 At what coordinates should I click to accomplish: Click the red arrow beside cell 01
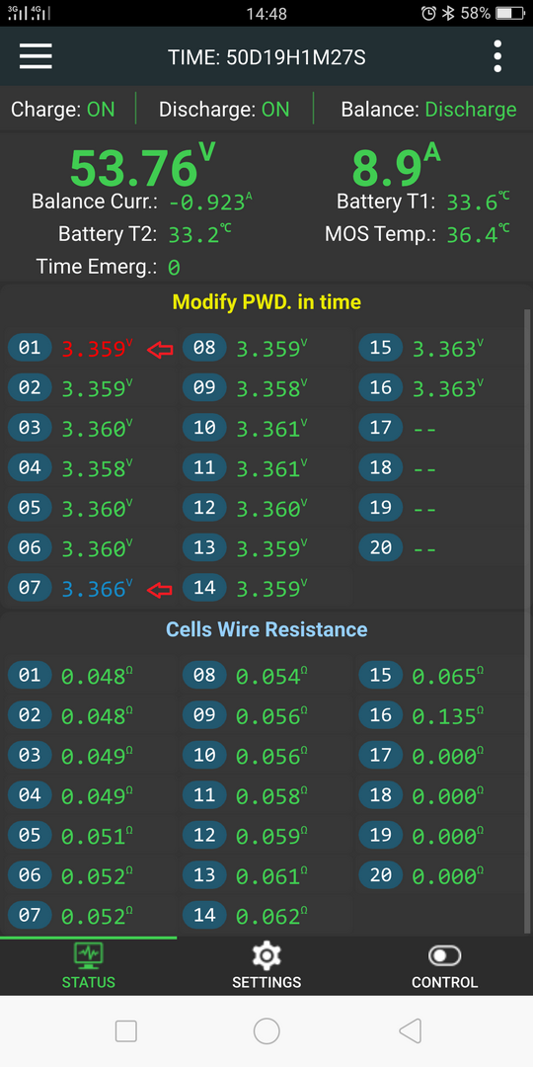(x=161, y=349)
